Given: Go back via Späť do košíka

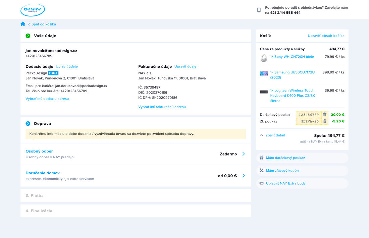Looking at the screenshot, I should tap(43, 24).
